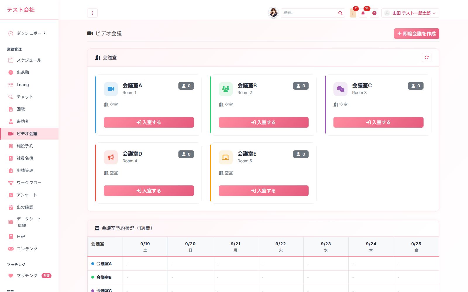Select ビデオ会議 in the sidebar
The width and height of the screenshot is (468, 292).
(x=29, y=134)
